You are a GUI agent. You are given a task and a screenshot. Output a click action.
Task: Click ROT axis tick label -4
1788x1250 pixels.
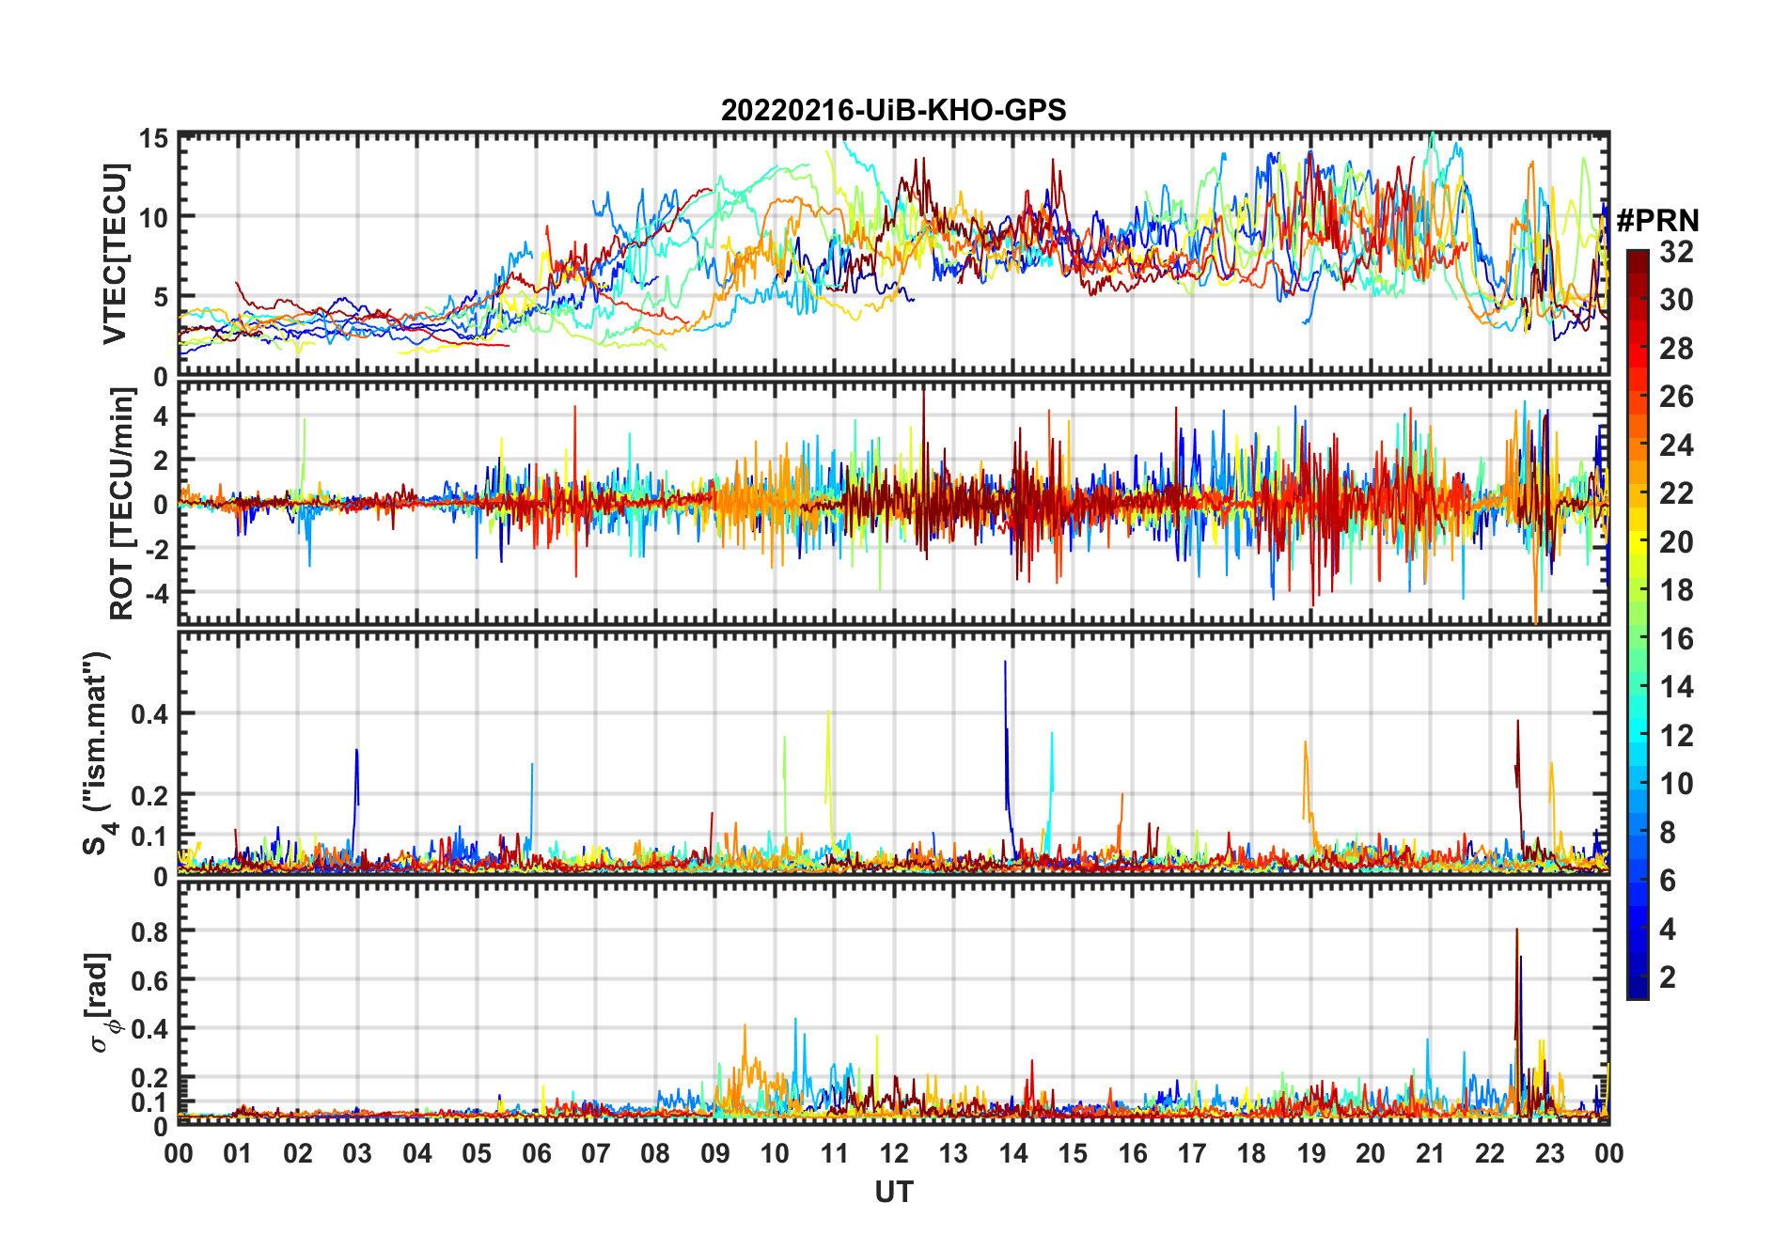[x=156, y=593]
